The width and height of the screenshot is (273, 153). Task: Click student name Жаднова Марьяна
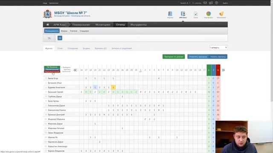[56, 119]
